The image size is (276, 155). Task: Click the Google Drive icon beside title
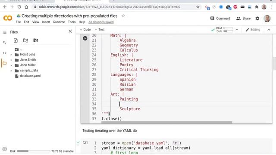[x=19, y=16]
